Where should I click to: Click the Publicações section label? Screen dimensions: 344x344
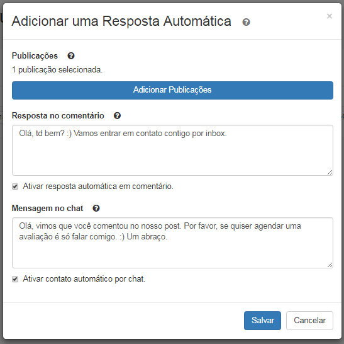click(35, 56)
